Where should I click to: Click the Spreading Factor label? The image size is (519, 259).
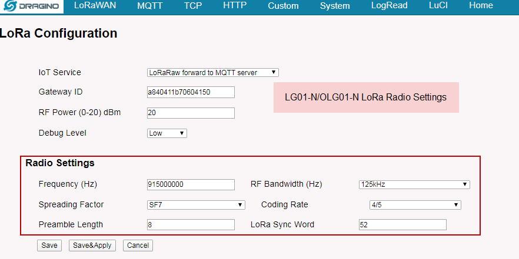point(71,204)
